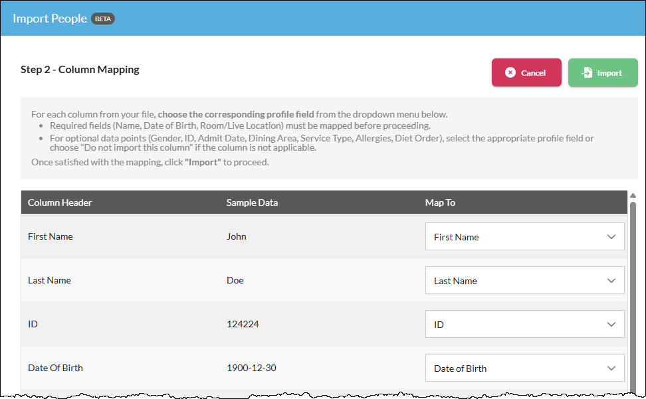646x399 pixels.
Task: Select the sample value 1900-12-30
Action: click(x=251, y=368)
